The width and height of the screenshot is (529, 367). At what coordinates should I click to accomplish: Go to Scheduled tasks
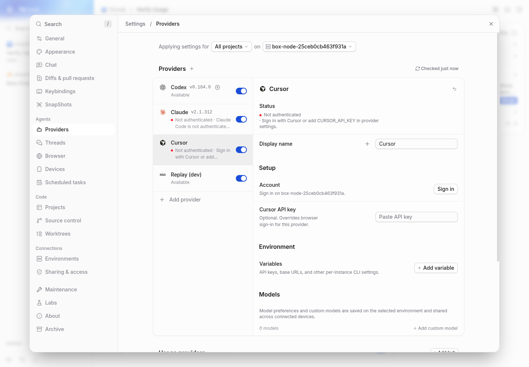click(x=73, y=182)
